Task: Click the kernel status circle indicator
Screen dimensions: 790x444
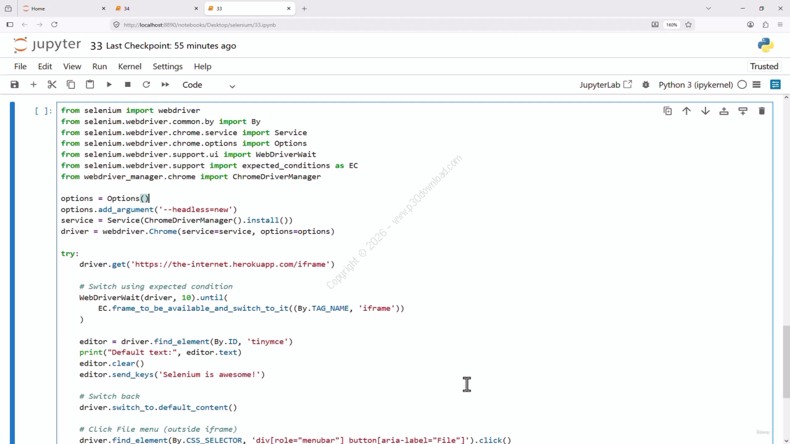Action: point(742,84)
